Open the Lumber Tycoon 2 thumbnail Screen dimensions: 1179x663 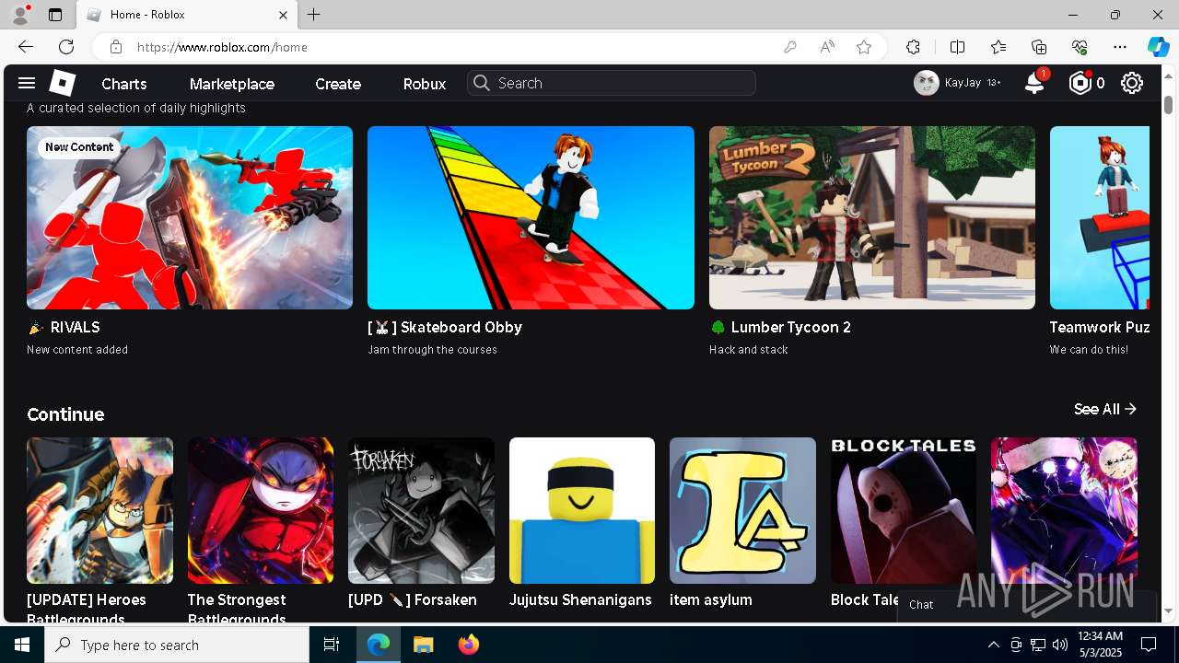pos(872,217)
